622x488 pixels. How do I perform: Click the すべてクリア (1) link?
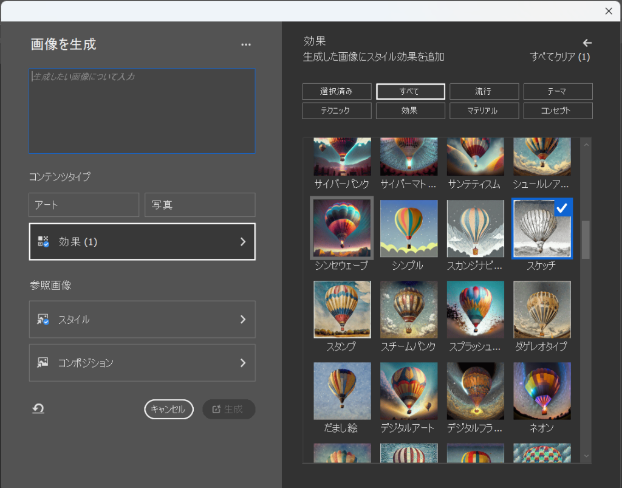[559, 57]
